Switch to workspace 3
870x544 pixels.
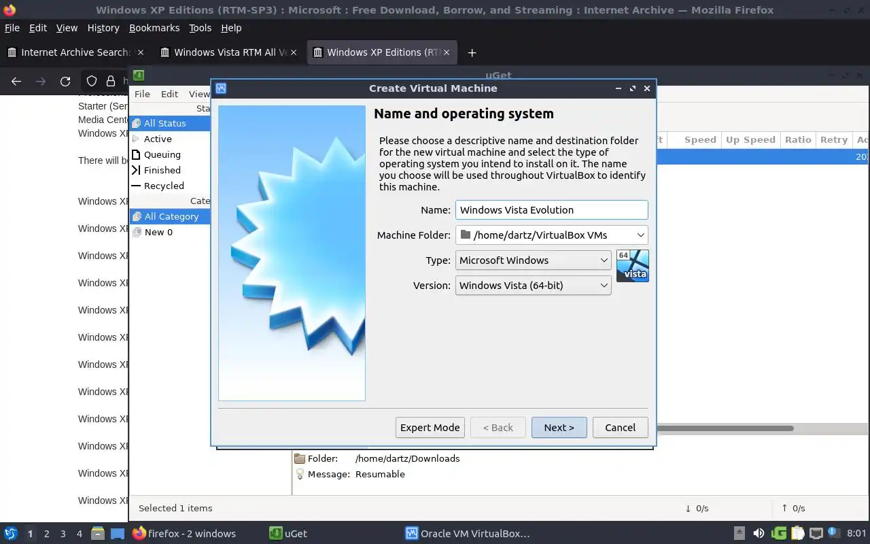coord(63,534)
